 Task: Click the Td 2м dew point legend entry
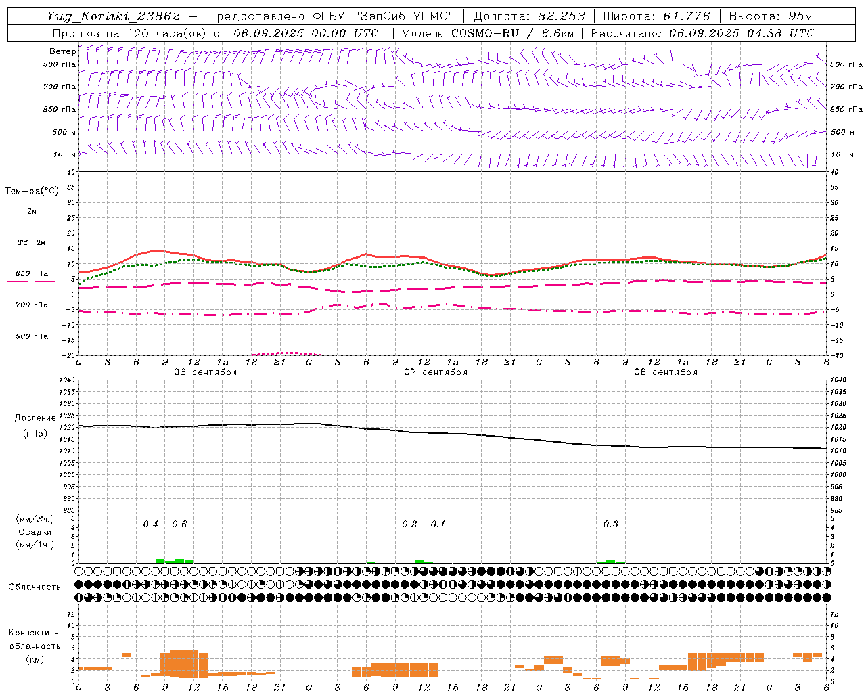[x=32, y=242]
